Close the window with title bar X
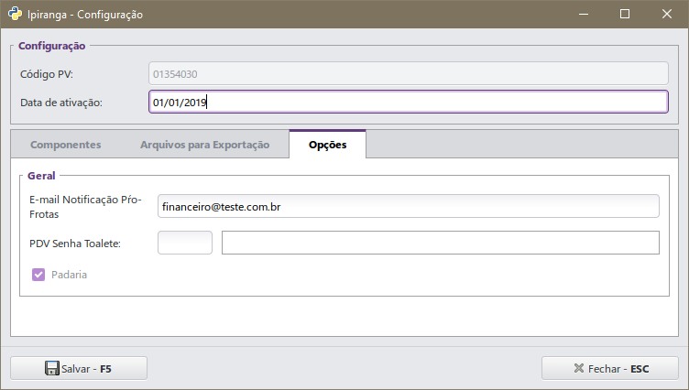 (667, 14)
